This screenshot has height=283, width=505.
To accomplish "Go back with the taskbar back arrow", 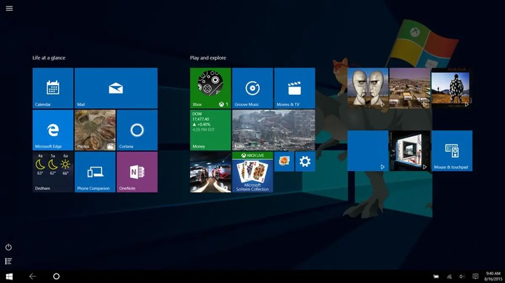I will pyautogui.click(x=33, y=276).
